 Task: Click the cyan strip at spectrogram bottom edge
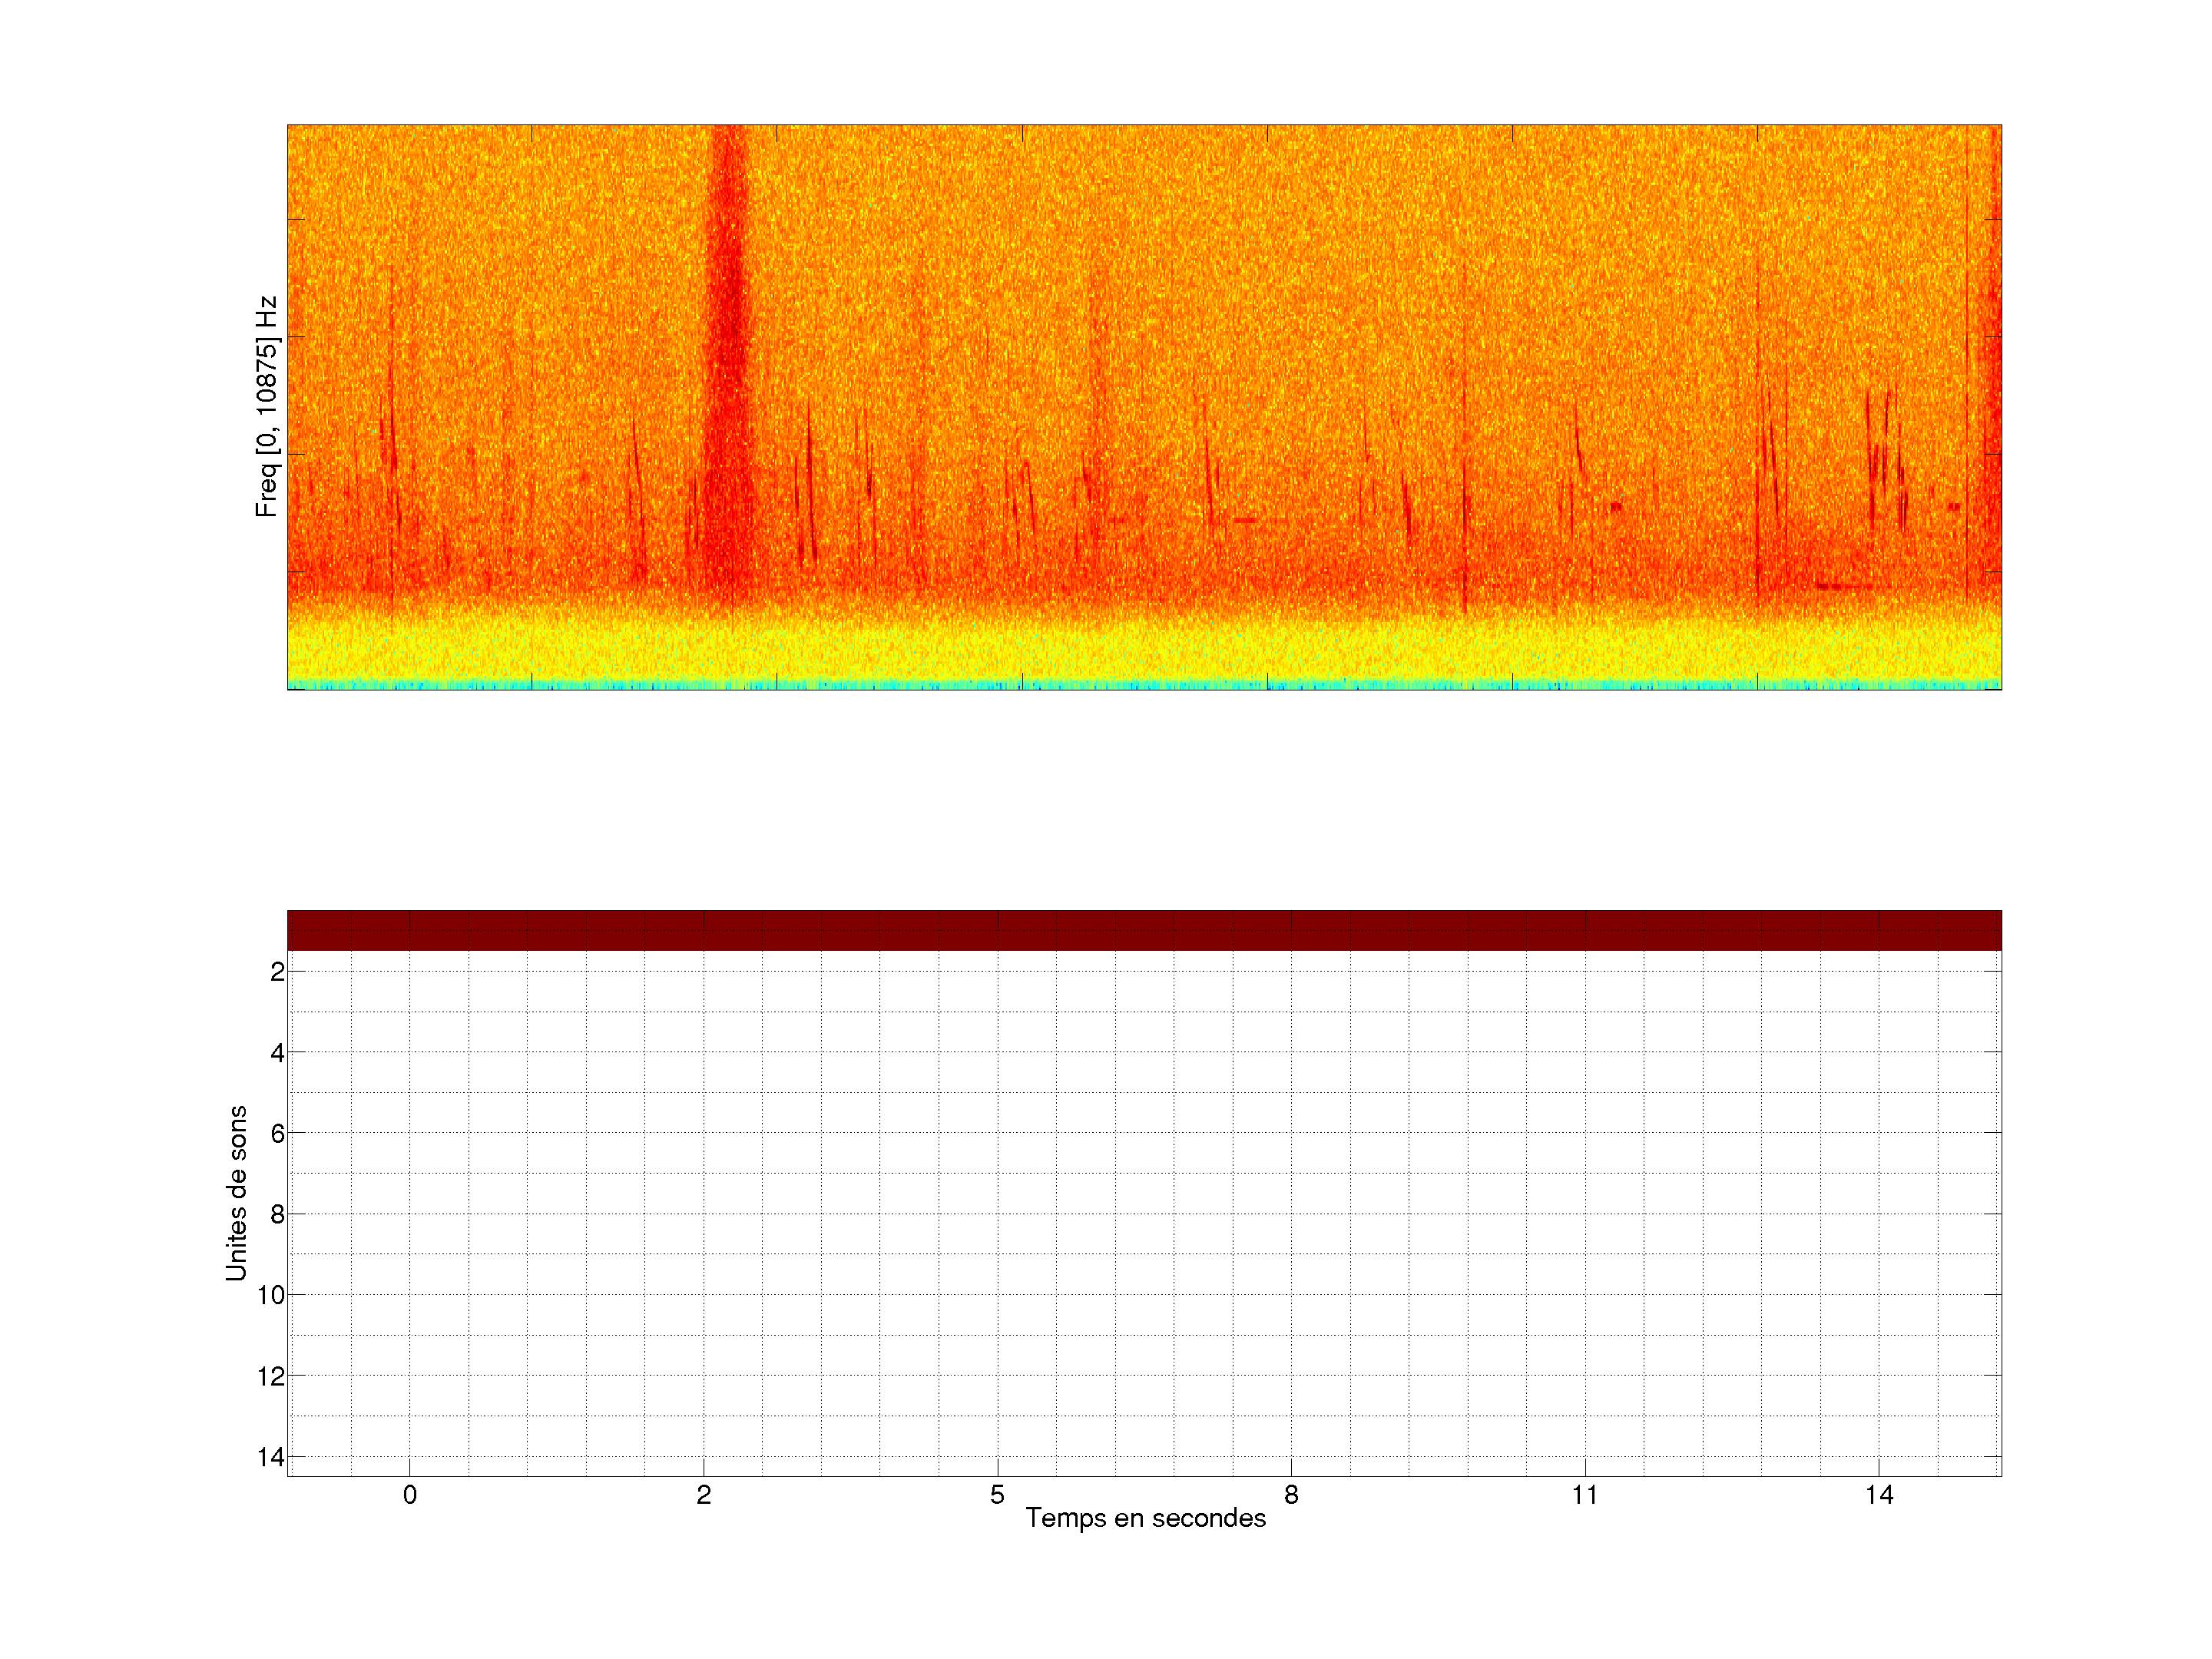point(1144,685)
